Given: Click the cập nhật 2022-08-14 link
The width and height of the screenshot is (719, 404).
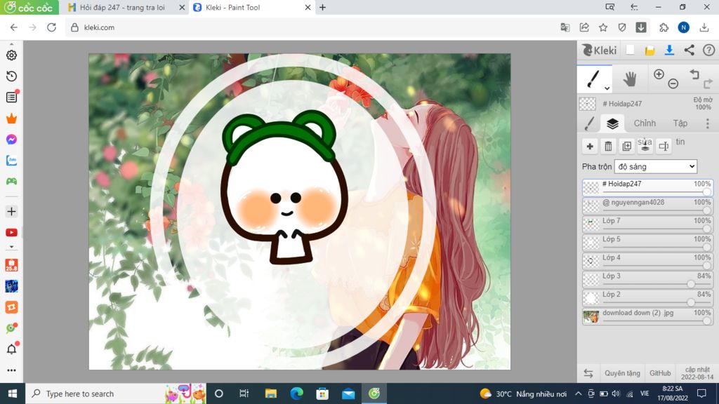Looking at the screenshot, I should click(697, 373).
